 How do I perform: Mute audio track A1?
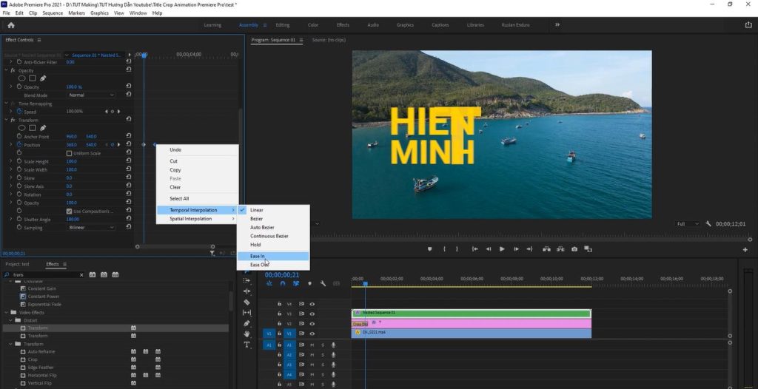312,345
